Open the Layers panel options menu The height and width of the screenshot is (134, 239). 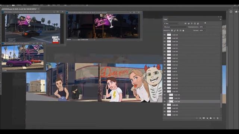coord(221,19)
